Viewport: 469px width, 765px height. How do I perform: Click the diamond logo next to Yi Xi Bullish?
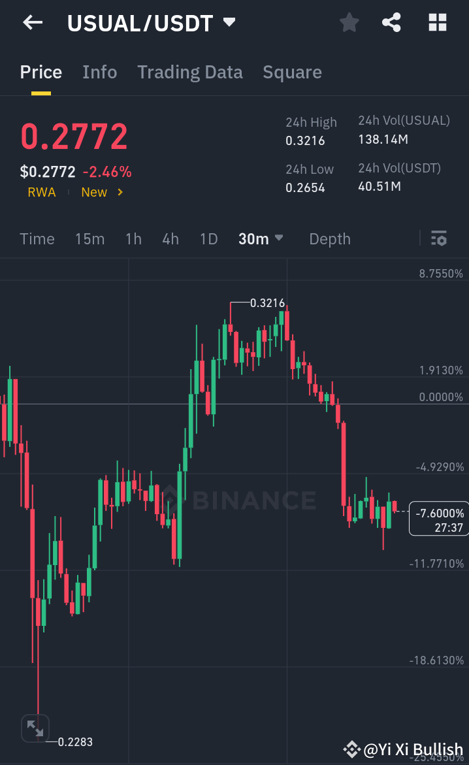coord(352,749)
